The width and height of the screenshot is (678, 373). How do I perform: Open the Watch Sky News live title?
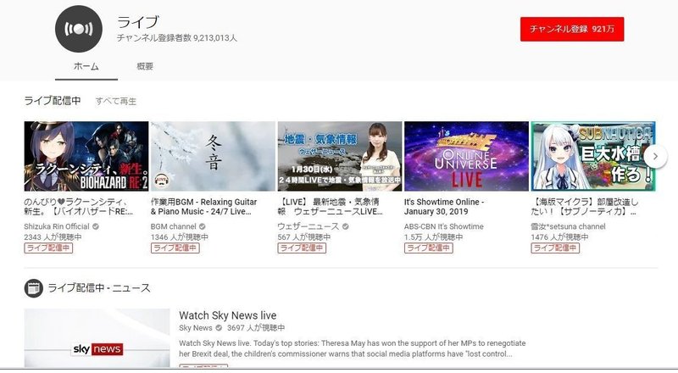click(228, 315)
